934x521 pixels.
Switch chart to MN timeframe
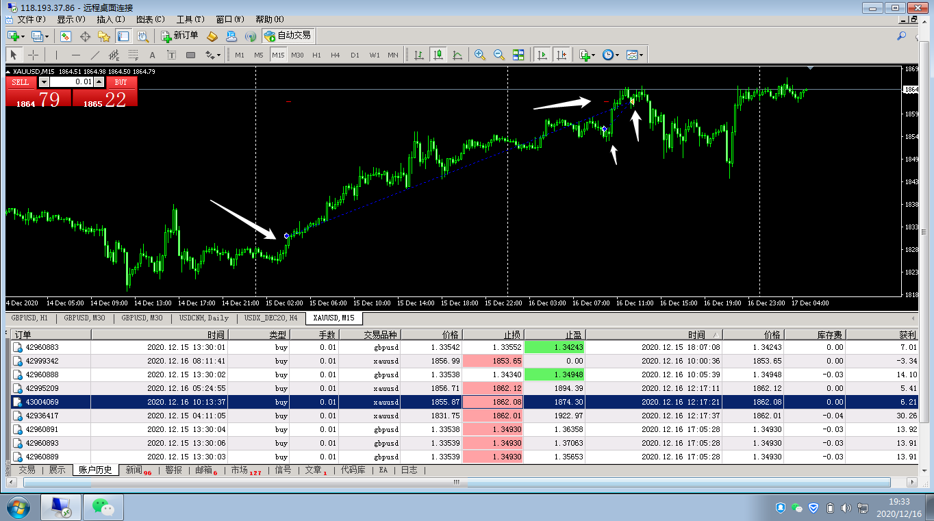point(393,55)
